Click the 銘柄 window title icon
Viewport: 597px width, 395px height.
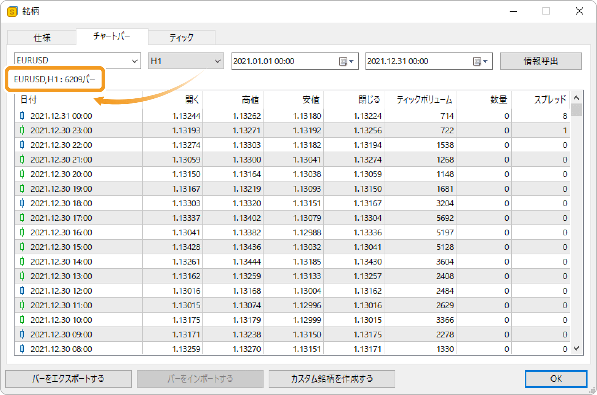point(12,11)
